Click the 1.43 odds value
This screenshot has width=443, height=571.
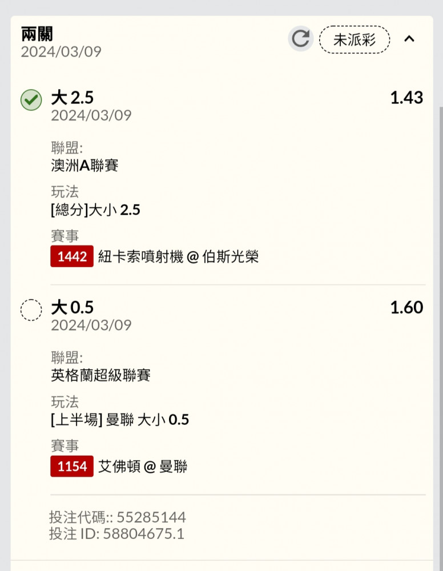[x=406, y=98]
